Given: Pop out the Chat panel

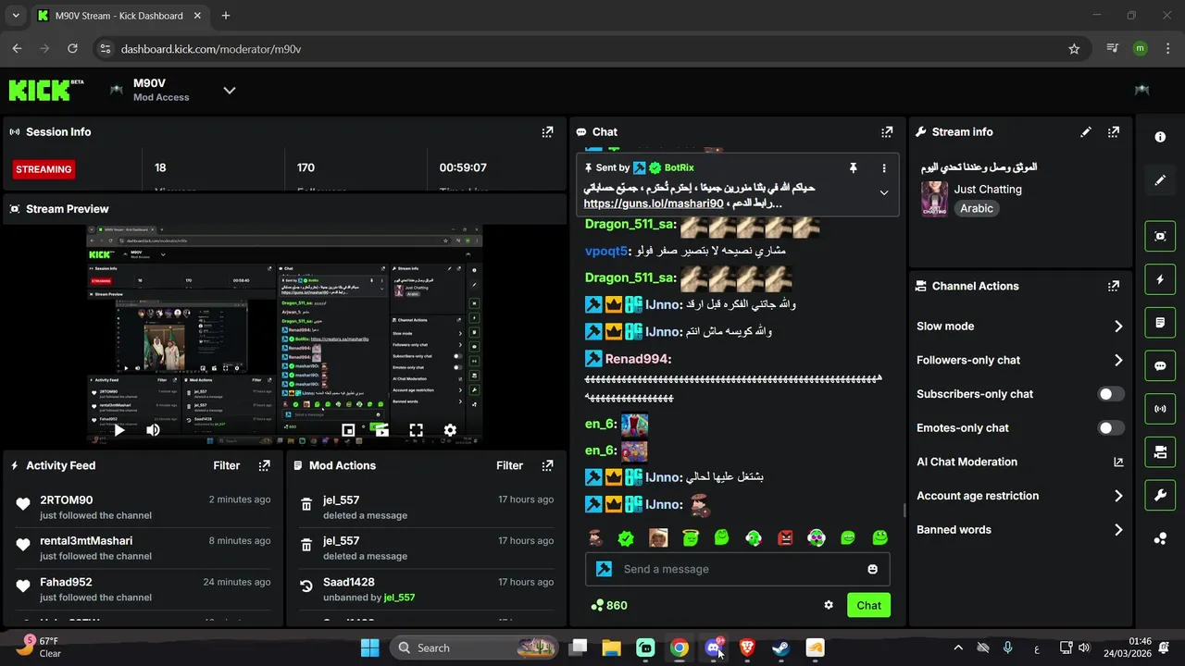Looking at the screenshot, I should (887, 132).
